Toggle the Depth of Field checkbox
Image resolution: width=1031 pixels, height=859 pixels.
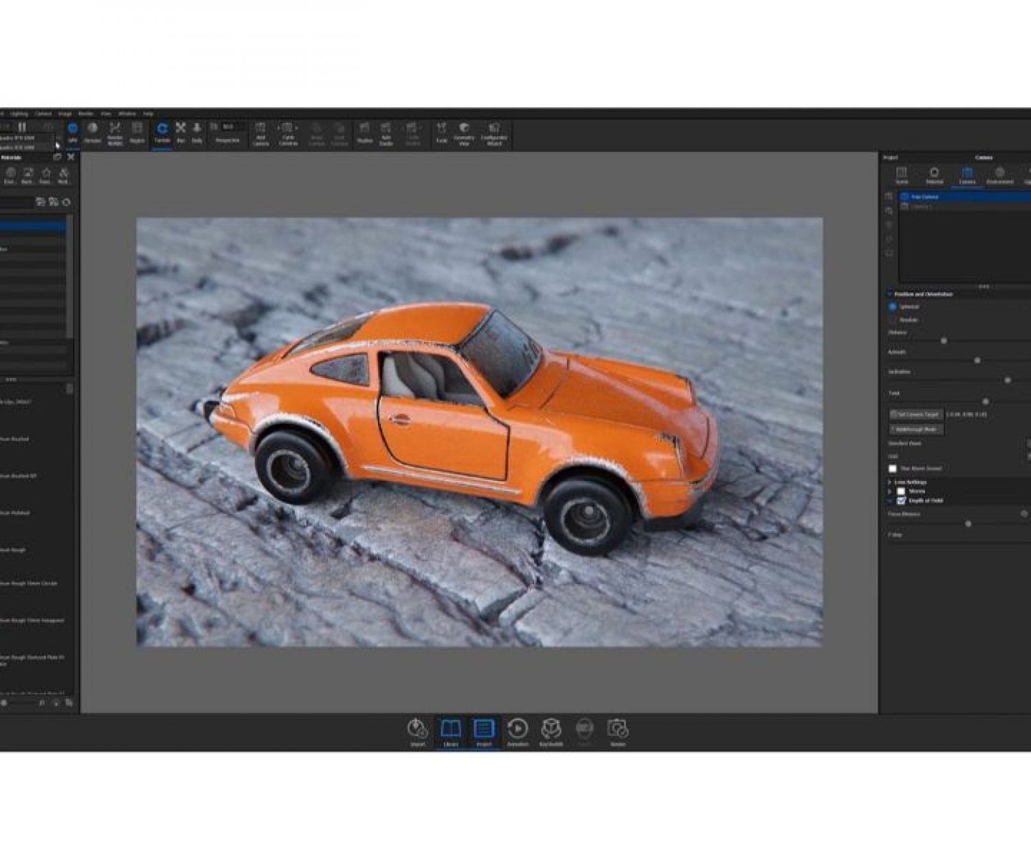coord(901,501)
